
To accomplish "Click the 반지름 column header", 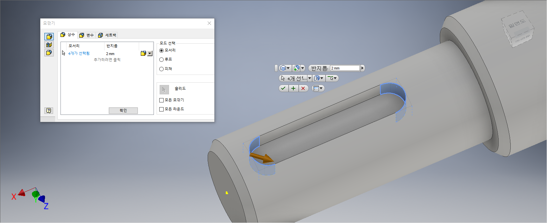I will click(x=112, y=46).
